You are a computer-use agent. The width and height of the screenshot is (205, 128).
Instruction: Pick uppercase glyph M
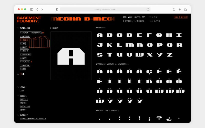pyautogui.click(x=130, y=45)
